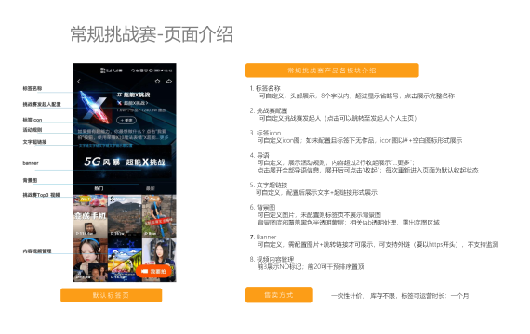Click the 常规挑战赛产品各板块介绍 header bar
Image resolution: width=530 pixels, height=334 pixels.
tap(332, 71)
